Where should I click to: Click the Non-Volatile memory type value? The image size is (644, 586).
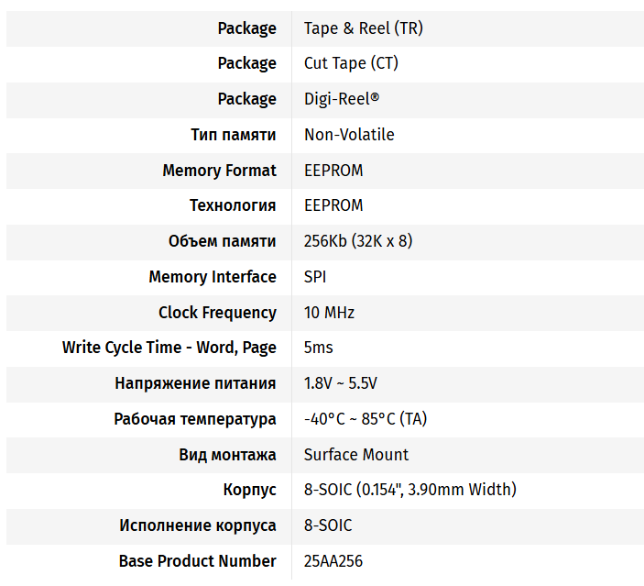pyautogui.click(x=349, y=135)
